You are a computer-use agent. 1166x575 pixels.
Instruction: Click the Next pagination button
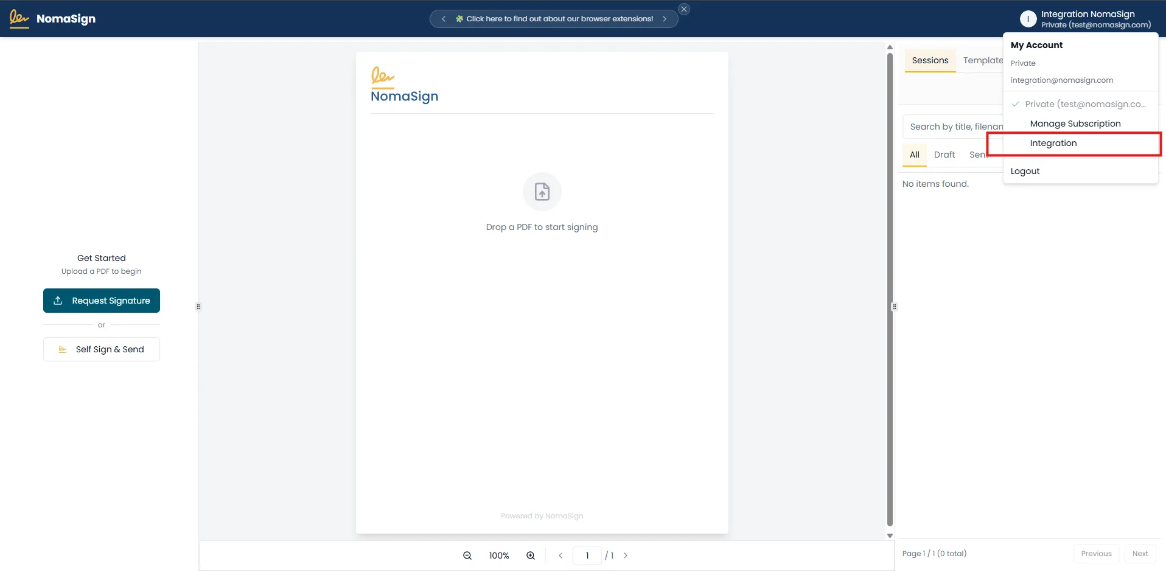1140,554
